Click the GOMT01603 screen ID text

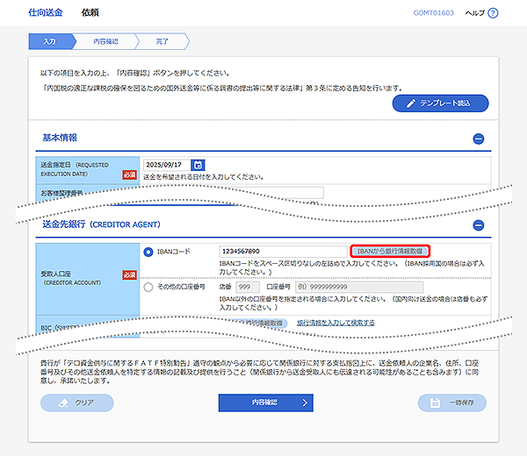(x=434, y=13)
